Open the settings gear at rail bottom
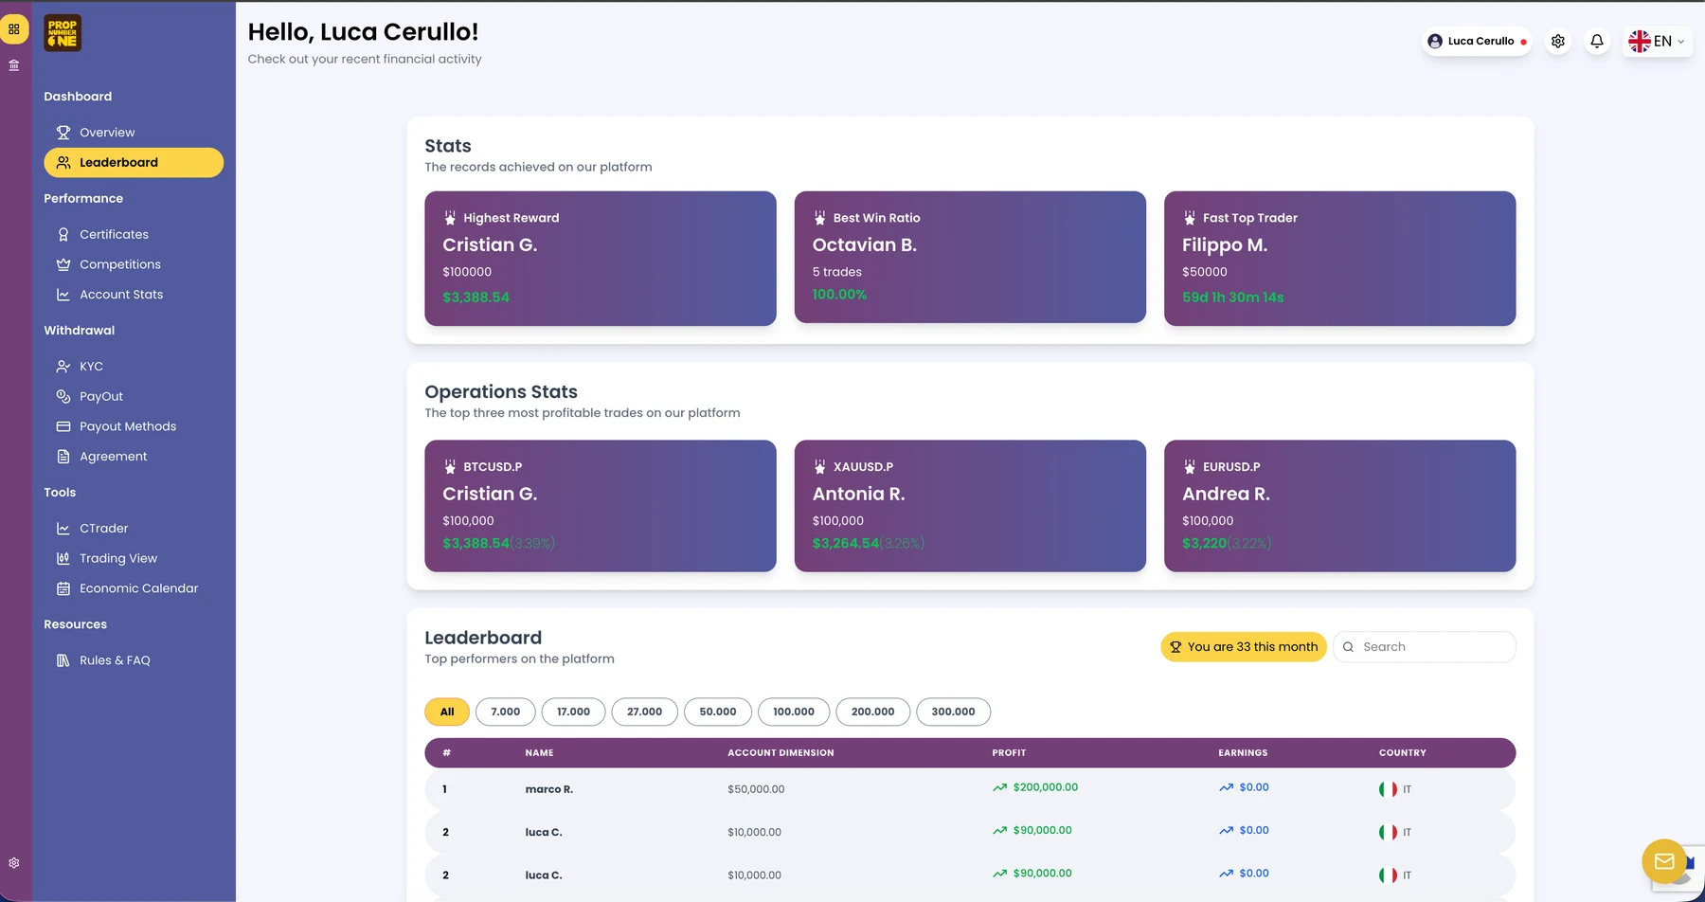1705x902 pixels. [14, 863]
